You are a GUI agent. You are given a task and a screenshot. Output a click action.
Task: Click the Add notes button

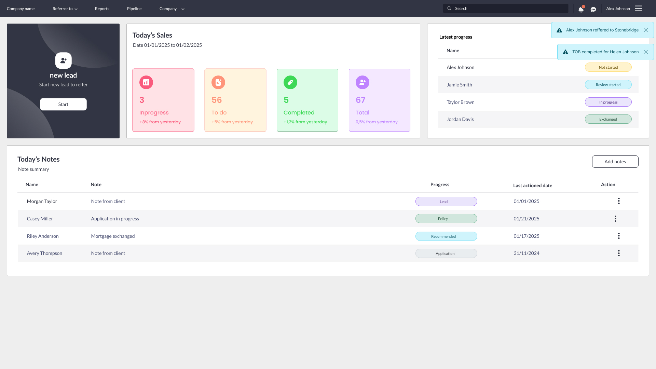pos(615,161)
